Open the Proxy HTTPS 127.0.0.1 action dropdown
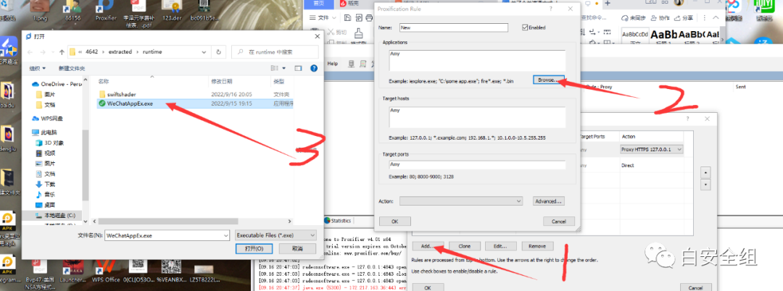Screen dimensions: 783x291 [x=652, y=150]
